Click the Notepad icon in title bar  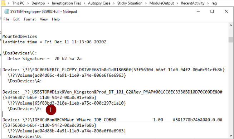(x=6, y=11)
